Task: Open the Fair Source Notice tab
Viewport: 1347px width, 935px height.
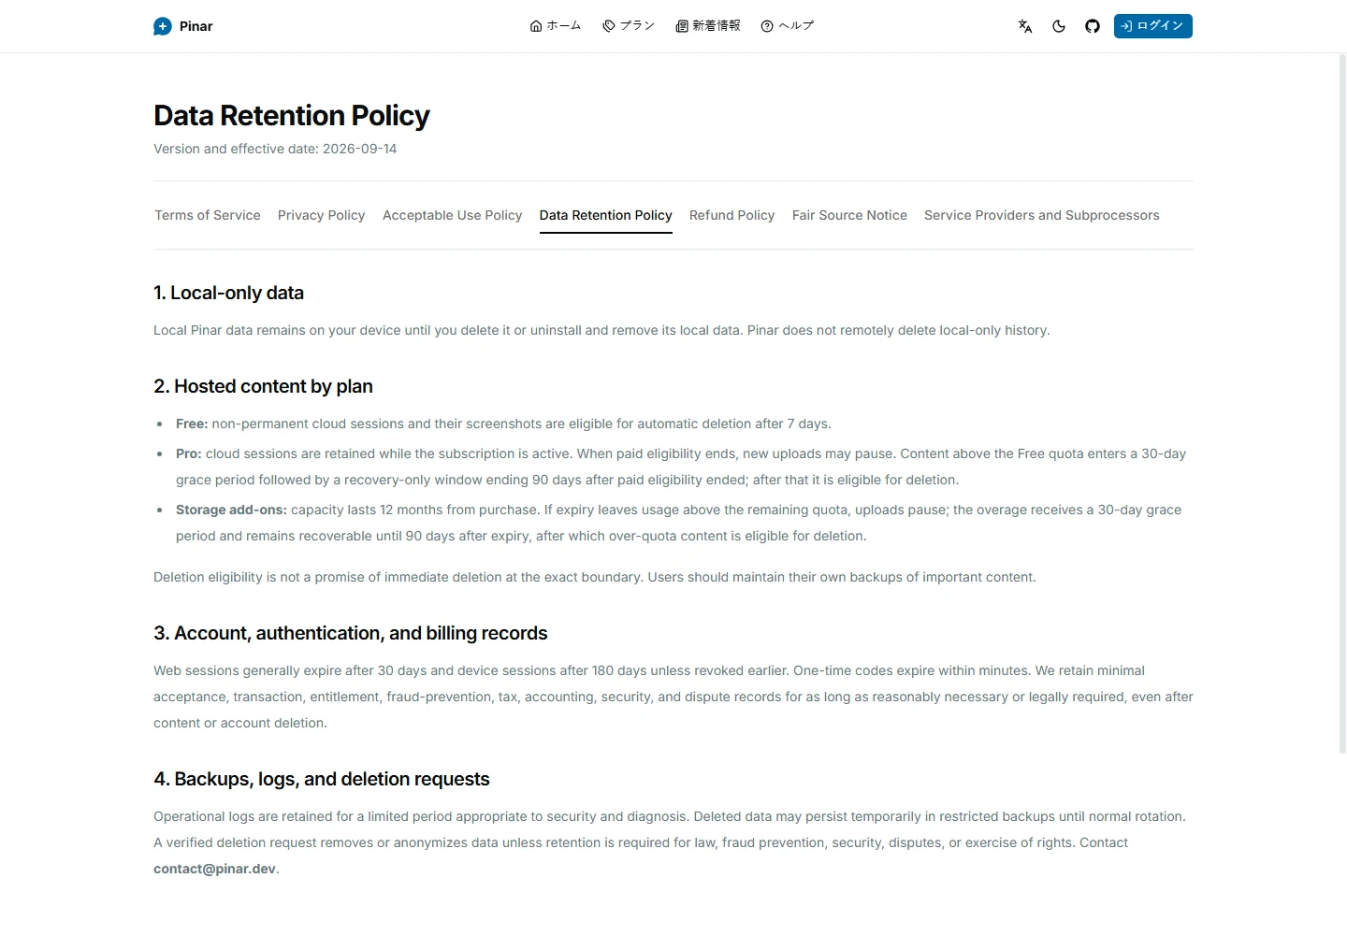Action: click(x=849, y=215)
